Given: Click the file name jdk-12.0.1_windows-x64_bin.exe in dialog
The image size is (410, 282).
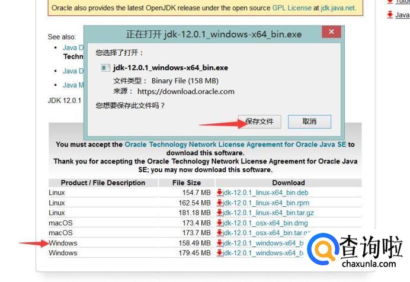Looking at the screenshot, I should pyautogui.click(x=171, y=68).
